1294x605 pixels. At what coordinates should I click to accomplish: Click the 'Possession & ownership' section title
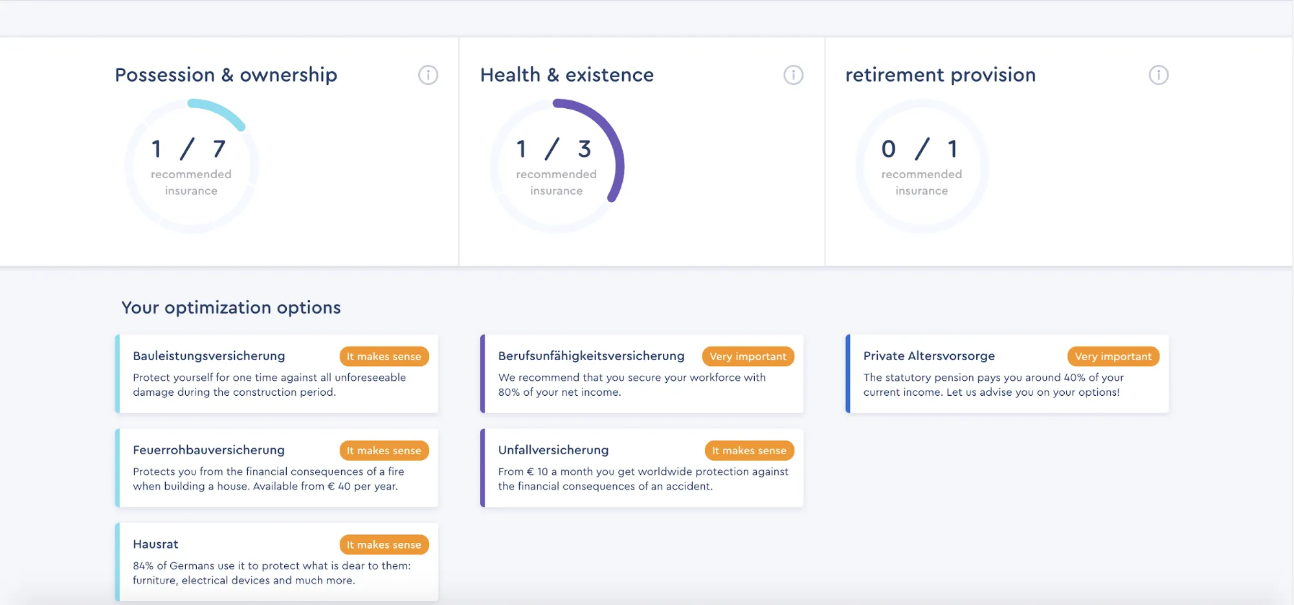pyautogui.click(x=226, y=75)
